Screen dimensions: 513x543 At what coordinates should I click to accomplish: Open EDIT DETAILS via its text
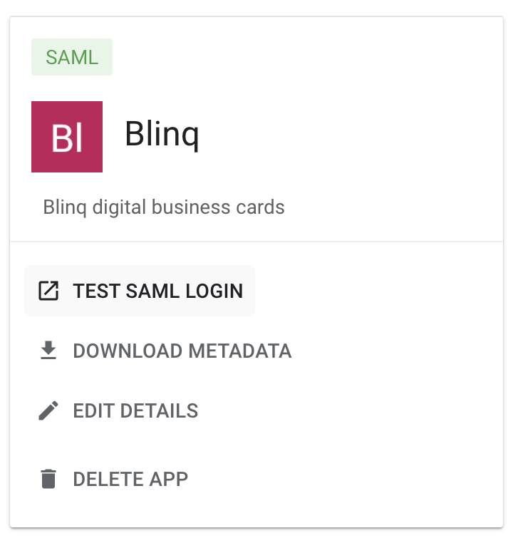click(135, 410)
